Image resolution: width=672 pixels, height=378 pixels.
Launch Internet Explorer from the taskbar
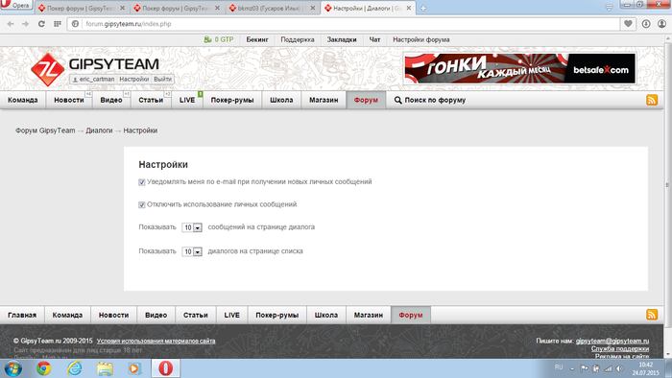click(x=74, y=368)
